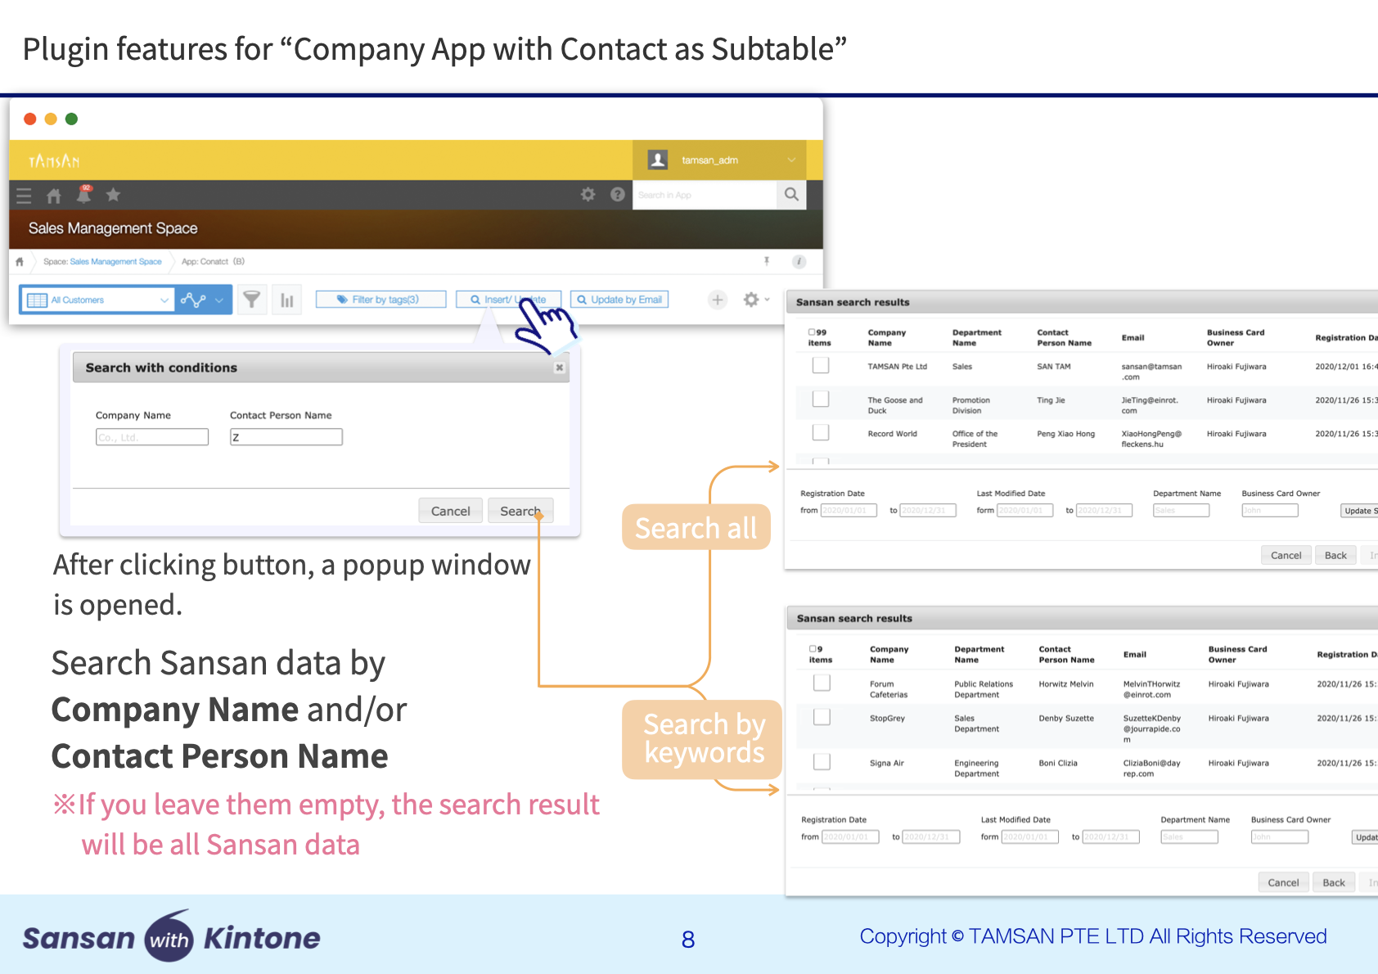Open the app settings gear dropdown chevron
This screenshot has height=974, width=1378.
(766, 300)
